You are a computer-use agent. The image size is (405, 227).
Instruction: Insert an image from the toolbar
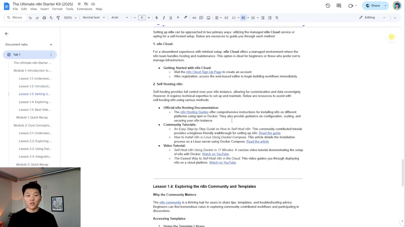208,18
